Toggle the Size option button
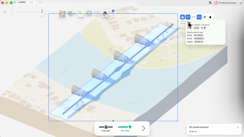 [188, 17]
